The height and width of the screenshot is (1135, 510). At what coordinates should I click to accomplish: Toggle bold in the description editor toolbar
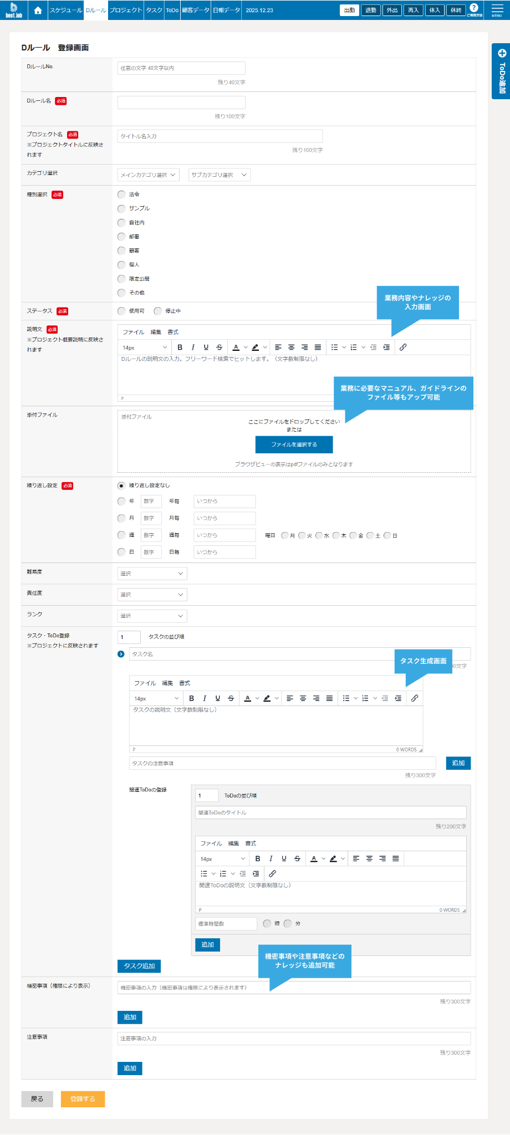point(180,347)
